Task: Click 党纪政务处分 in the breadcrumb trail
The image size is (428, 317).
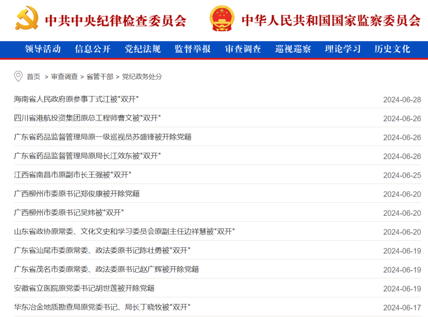Action: tap(142, 77)
